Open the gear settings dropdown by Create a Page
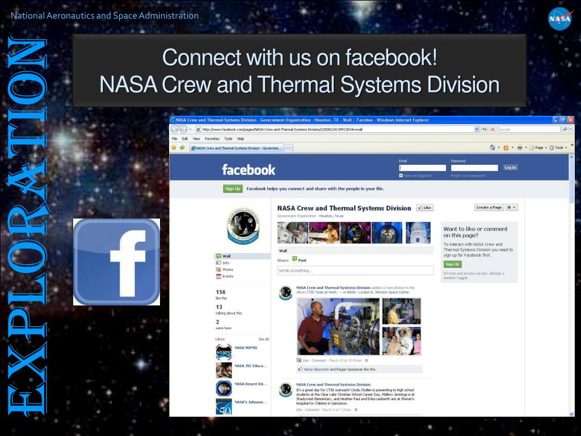 coord(512,207)
